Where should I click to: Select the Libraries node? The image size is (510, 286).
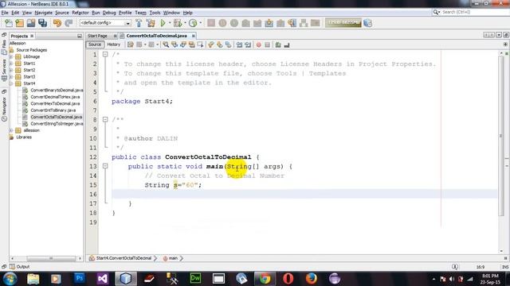[24, 137]
